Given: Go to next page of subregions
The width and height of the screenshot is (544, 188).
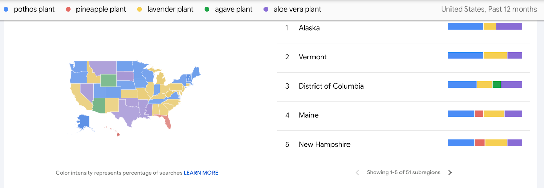Looking at the screenshot, I should (450, 173).
